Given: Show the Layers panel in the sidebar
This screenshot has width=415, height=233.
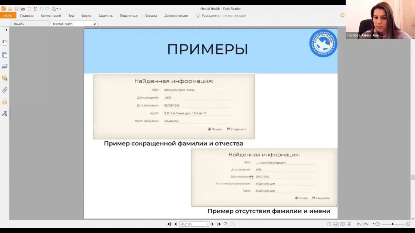Looking at the screenshot, I should point(5,67).
